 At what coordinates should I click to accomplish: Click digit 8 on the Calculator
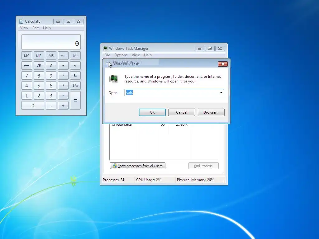click(39, 76)
